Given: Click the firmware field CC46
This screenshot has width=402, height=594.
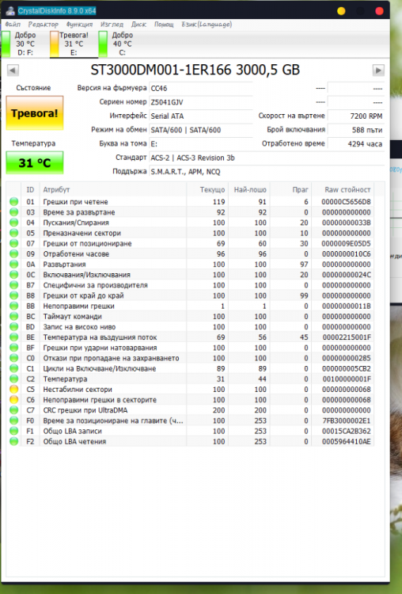Looking at the screenshot, I should [x=201, y=88].
